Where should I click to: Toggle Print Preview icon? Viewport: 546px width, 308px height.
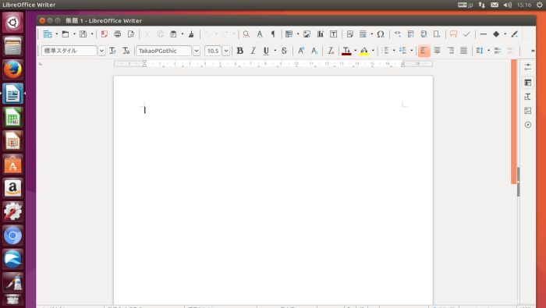131,34
